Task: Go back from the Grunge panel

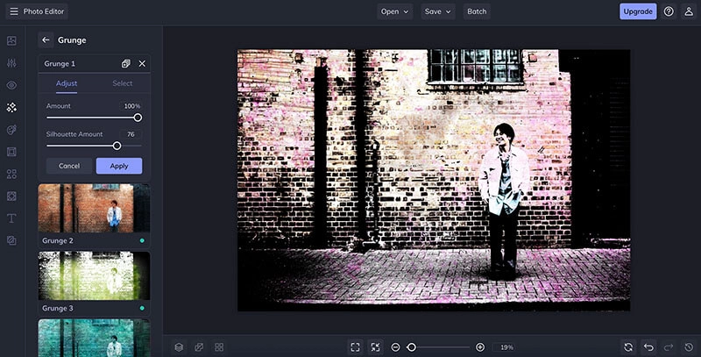Action: pos(46,39)
